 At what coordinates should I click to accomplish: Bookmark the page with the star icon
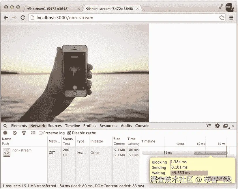(222, 18)
